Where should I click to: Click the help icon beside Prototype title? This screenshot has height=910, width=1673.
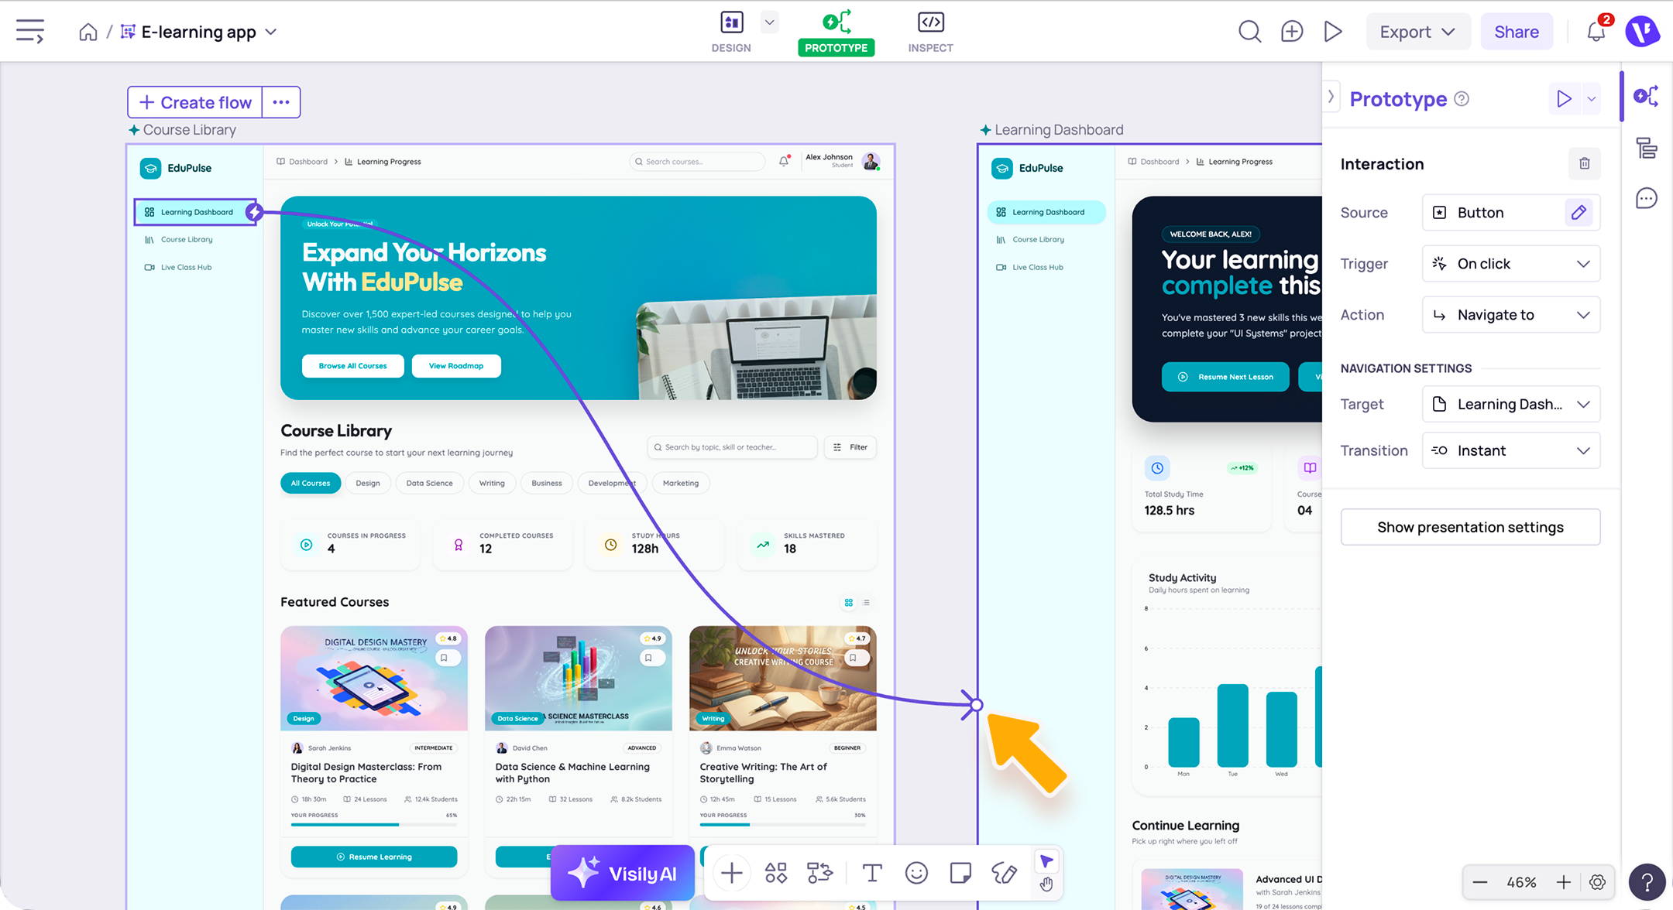(x=1462, y=99)
